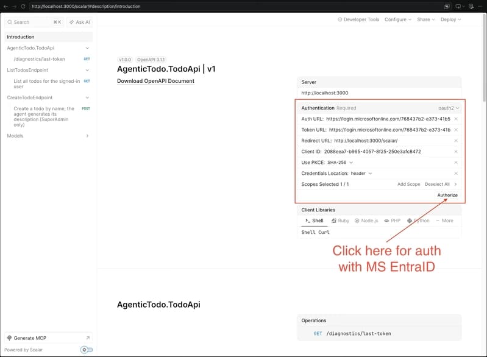
Task: Click the Generate MCP arrow icon
Action: click(x=88, y=338)
